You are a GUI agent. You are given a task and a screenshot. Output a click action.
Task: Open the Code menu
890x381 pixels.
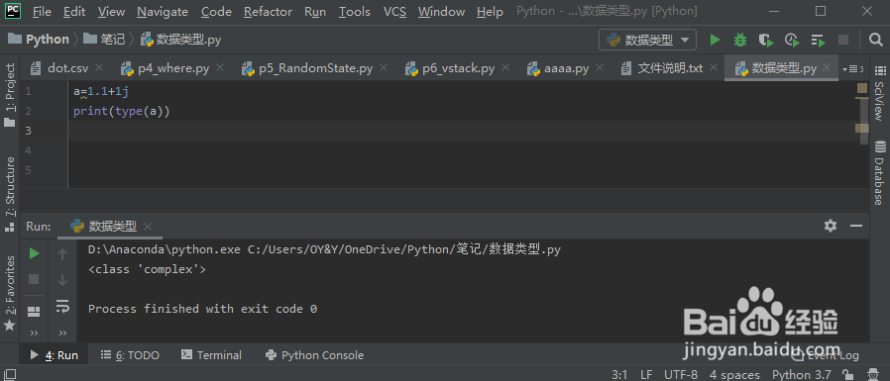[x=216, y=11]
